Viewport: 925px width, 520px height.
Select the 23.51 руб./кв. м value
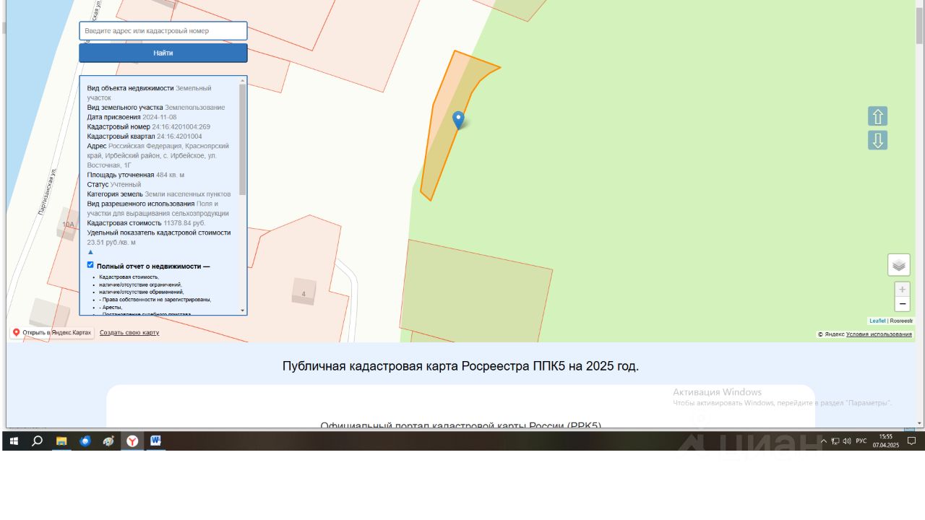[x=111, y=243]
